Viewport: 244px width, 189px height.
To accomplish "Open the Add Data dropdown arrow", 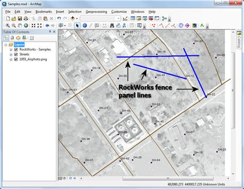I will [77, 18].
